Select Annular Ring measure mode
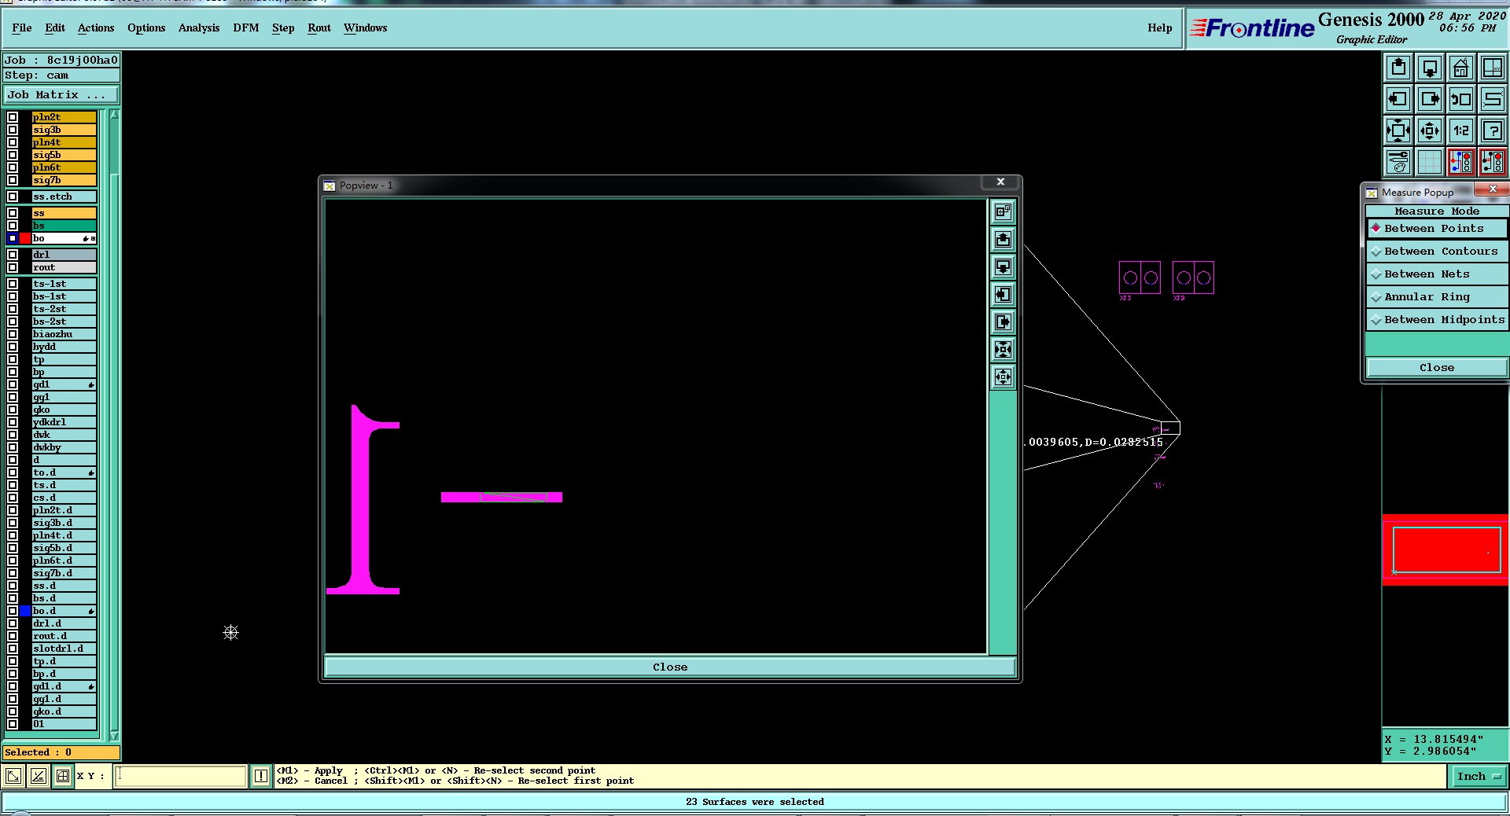 (x=1437, y=296)
